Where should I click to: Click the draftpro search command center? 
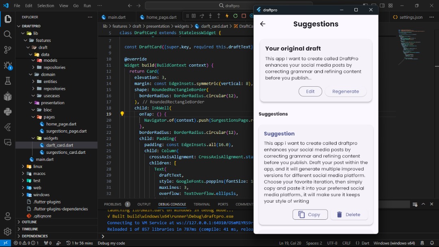click(229, 6)
